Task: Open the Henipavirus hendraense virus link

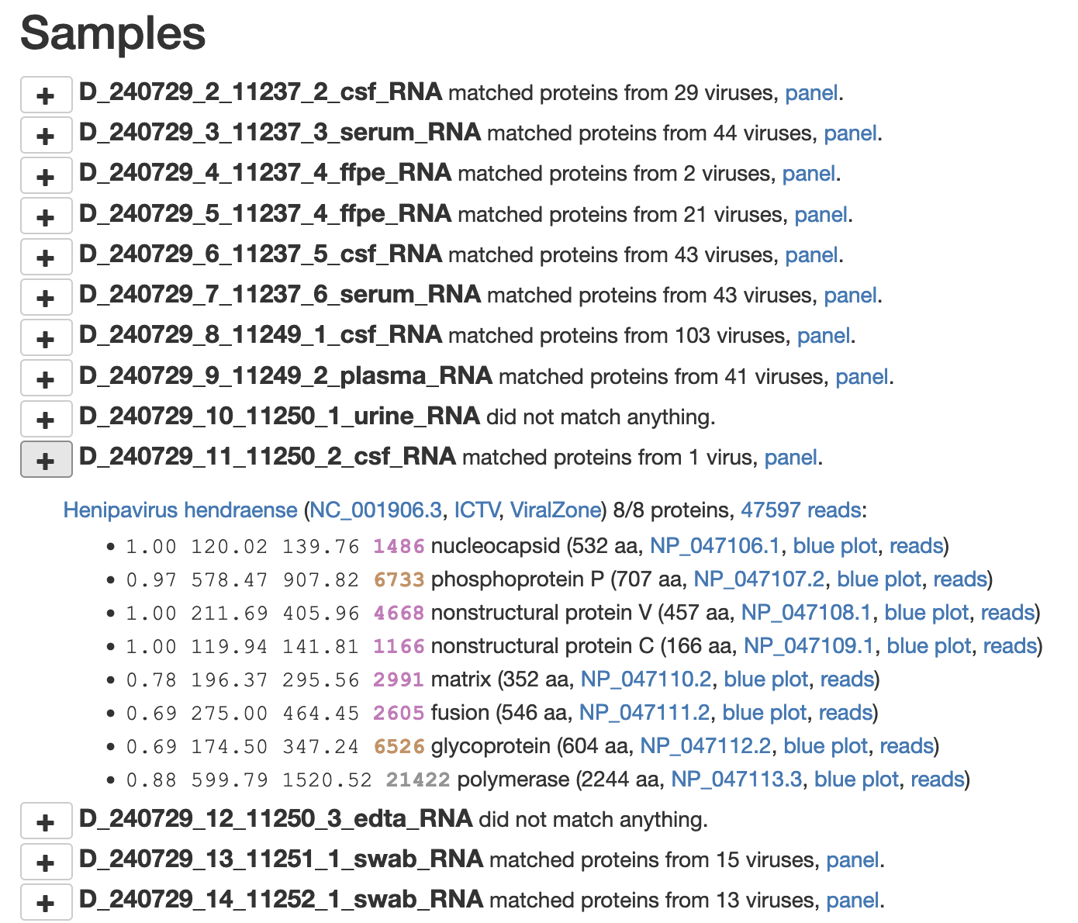Action: [180, 510]
